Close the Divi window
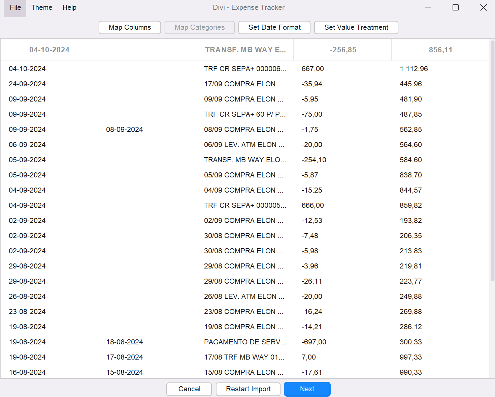Viewport: 495px width, 397px height. click(483, 7)
